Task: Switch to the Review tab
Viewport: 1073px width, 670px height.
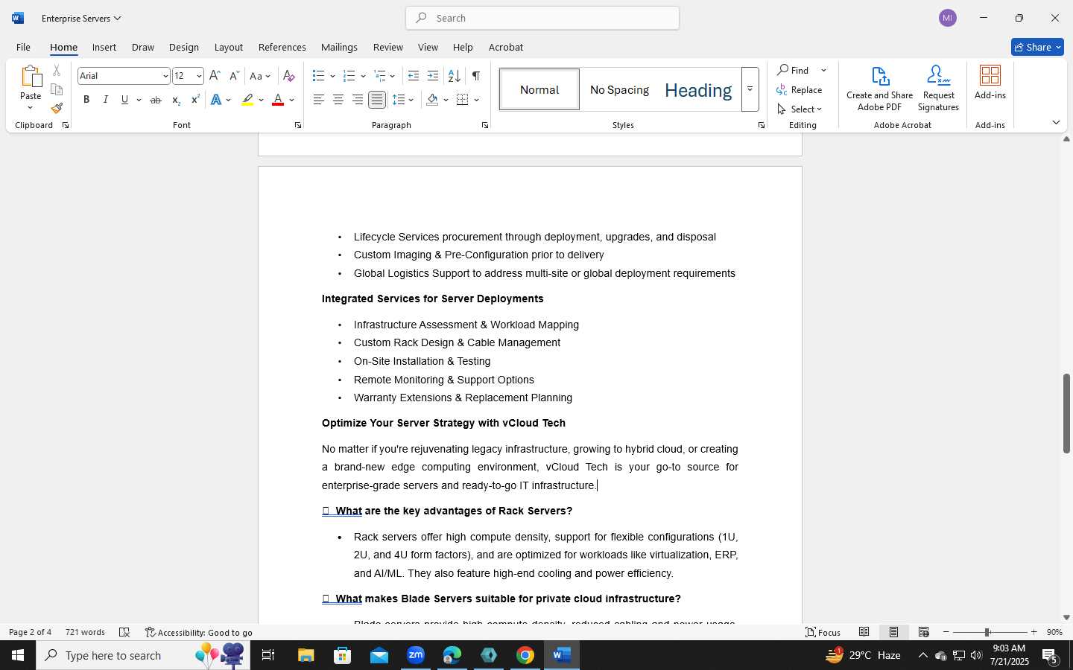Action: tap(388, 47)
